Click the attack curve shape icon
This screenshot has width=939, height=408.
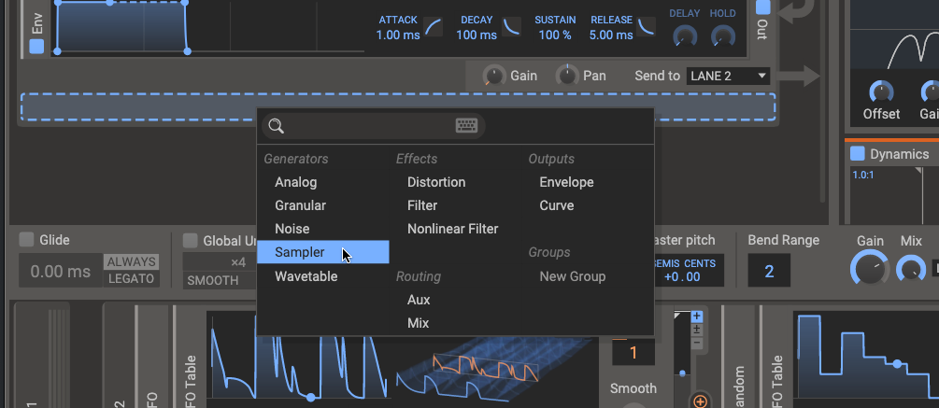pos(434,27)
